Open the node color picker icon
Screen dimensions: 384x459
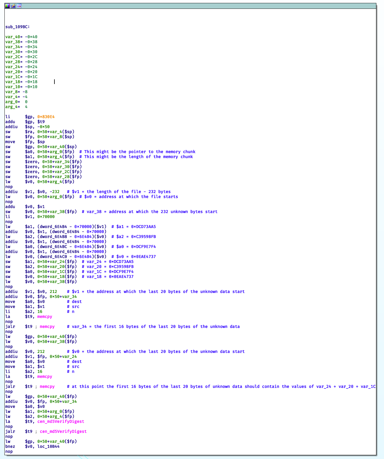pos(7,6)
